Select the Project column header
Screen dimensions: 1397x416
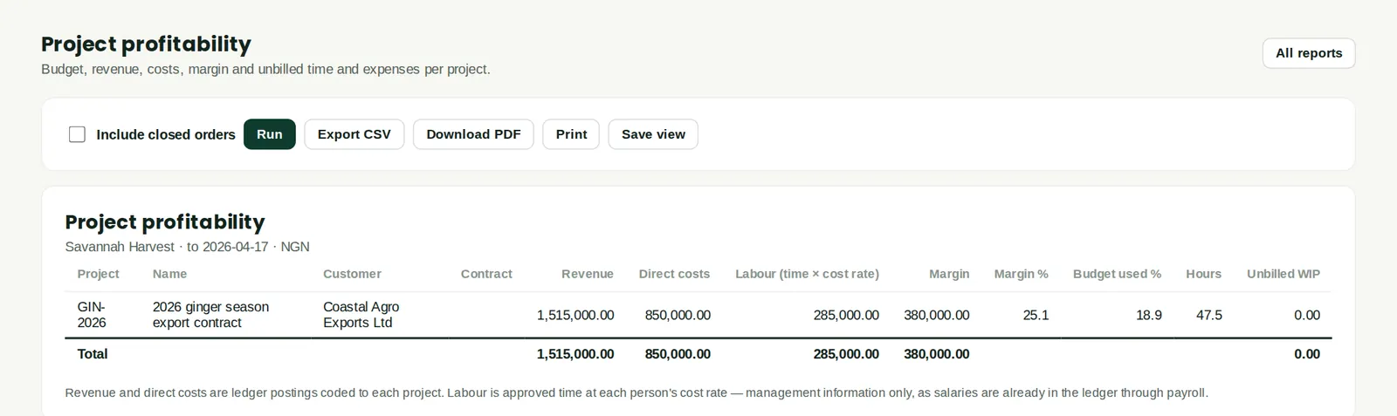pos(98,274)
